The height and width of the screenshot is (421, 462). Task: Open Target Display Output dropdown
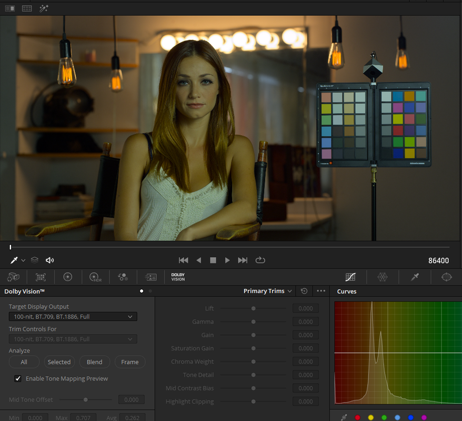pyautogui.click(x=73, y=317)
